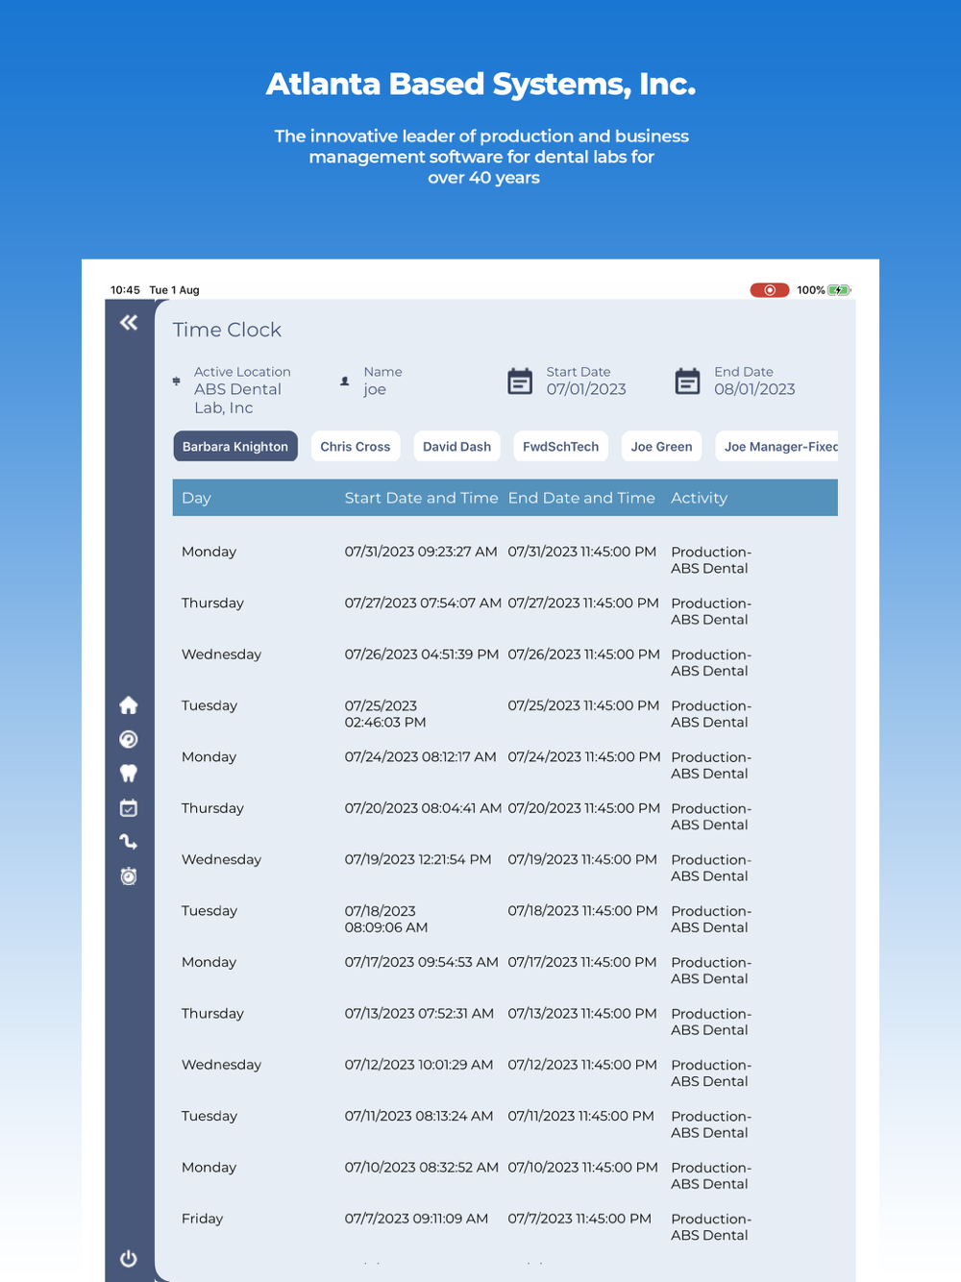This screenshot has height=1282, width=961.
Task: Click start time 07/10/2023 08:32:52 AM
Action: click(x=422, y=1168)
